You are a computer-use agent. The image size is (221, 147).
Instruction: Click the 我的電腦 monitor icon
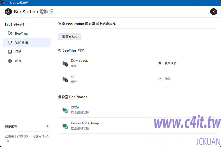pos(10,43)
